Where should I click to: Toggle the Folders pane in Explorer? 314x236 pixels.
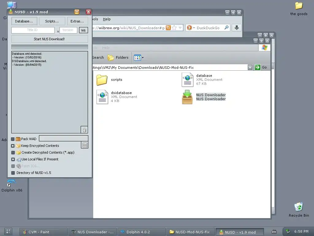(x=118, y=57)
